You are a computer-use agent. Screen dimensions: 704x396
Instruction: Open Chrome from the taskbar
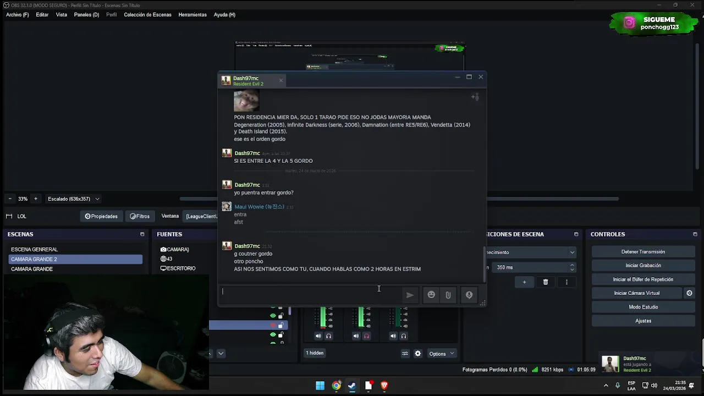(336, 386)
